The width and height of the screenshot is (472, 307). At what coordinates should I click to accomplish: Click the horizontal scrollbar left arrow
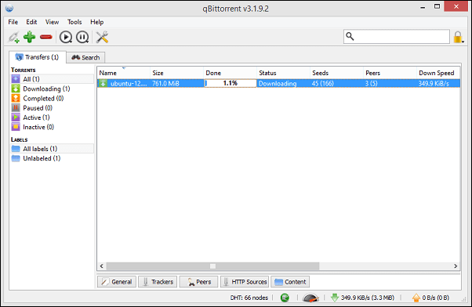102,266
